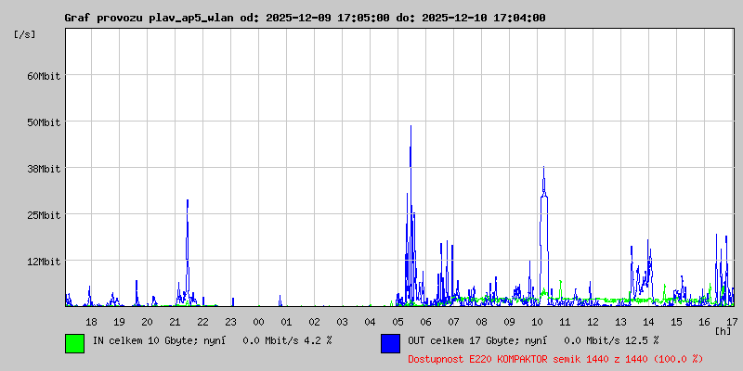This screenshot has width=743, height=371.
Task: Click the red 'Dostupnost E220 KOMPAKTOR' availability text
Action: point(555,359)
